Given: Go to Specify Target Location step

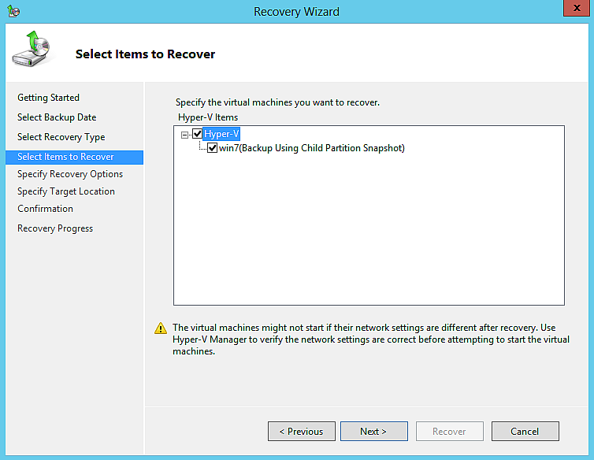Looking at the screenshot, I should [66, 191].
